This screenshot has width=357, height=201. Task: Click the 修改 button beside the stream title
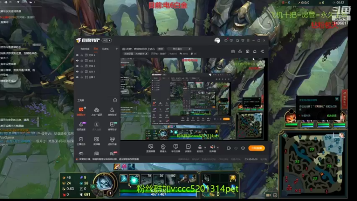161,49
